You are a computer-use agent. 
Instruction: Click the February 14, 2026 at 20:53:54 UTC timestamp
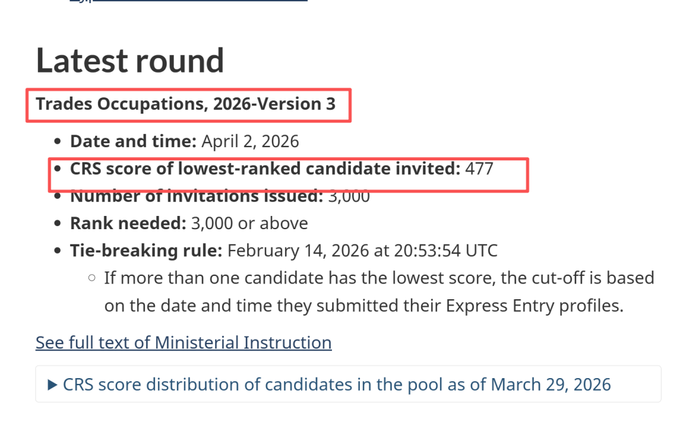pos(362,251)
